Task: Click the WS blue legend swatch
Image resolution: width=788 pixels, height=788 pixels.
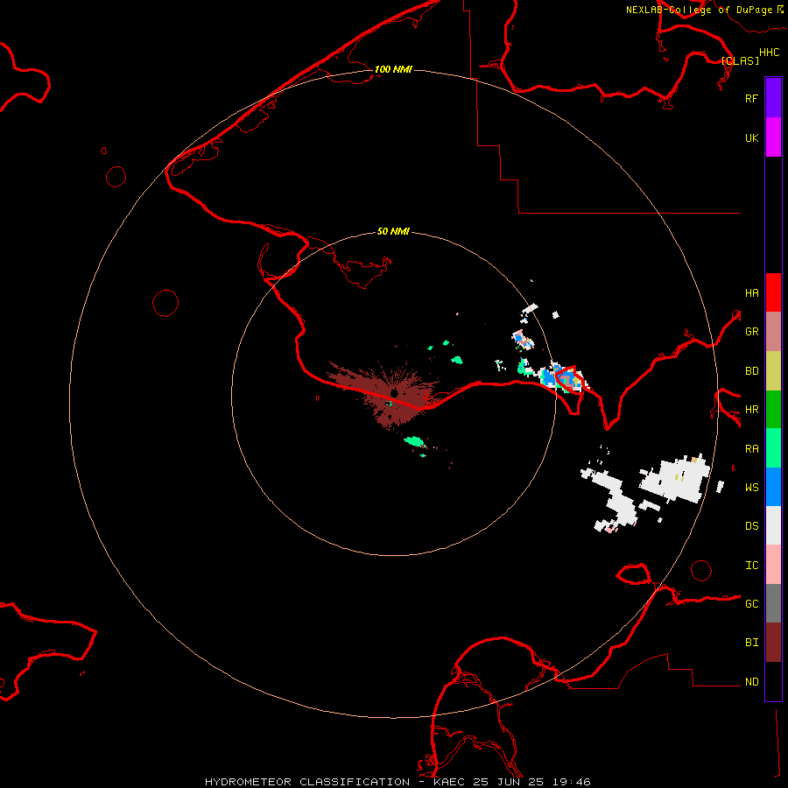Action: (x=773, y=487)
